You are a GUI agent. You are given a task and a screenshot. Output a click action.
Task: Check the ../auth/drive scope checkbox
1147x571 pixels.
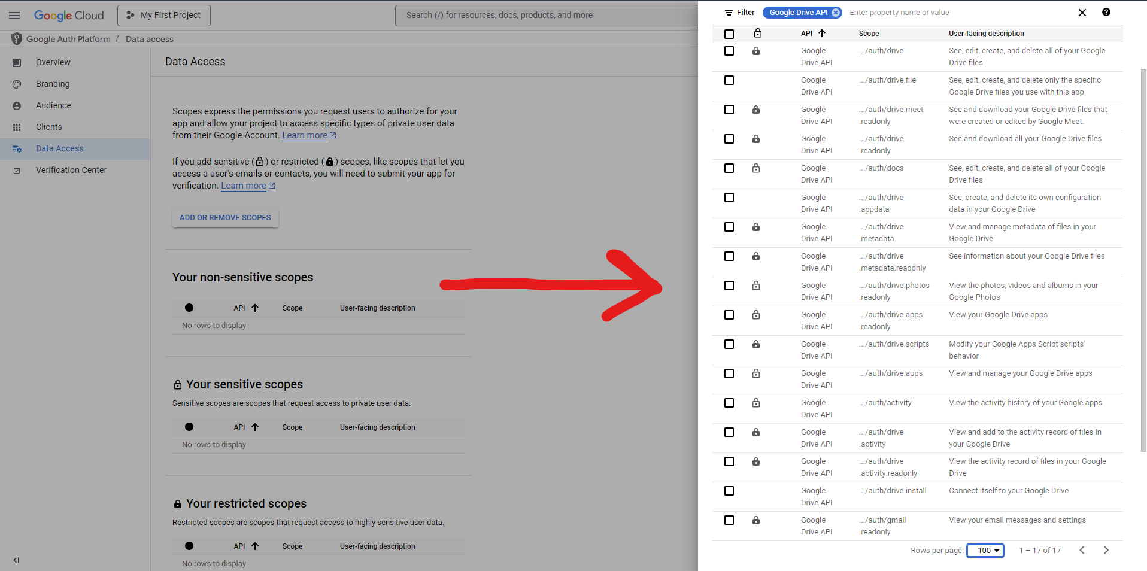point(729,51)
